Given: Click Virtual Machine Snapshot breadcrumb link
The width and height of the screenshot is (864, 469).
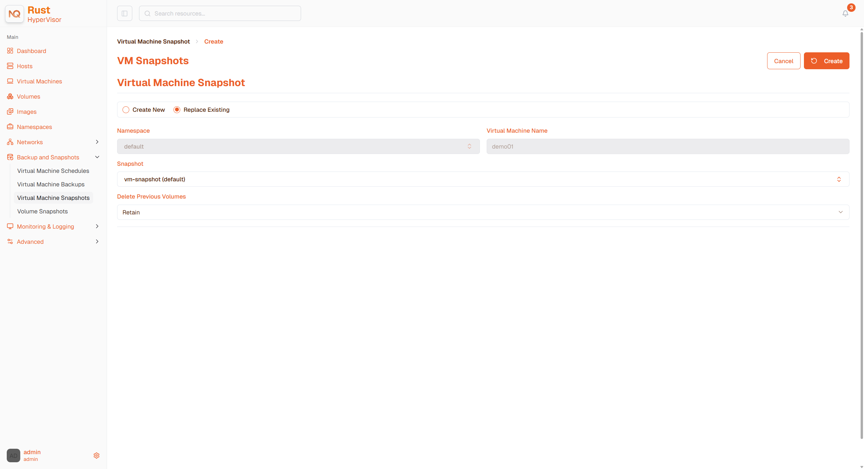Looking at the screenshot, I should (x=154, y=42).
